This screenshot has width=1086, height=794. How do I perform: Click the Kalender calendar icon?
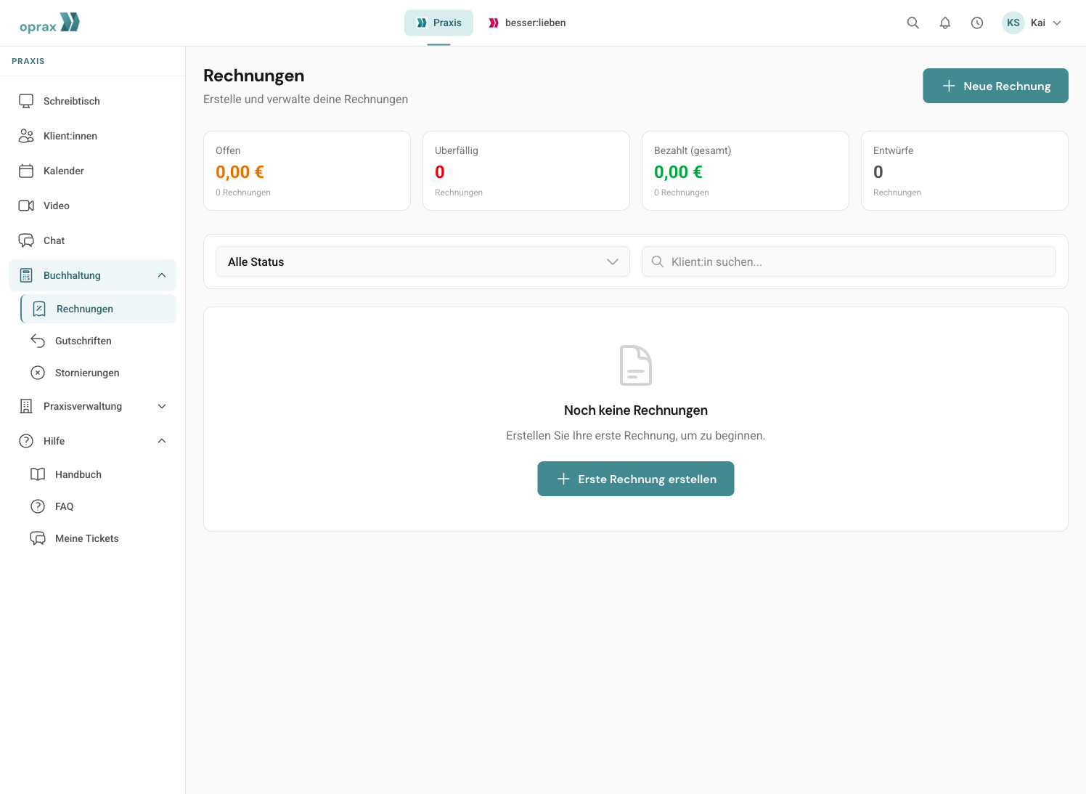pos(26,171)
